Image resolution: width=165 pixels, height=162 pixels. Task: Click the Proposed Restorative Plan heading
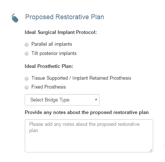point(65,17)
